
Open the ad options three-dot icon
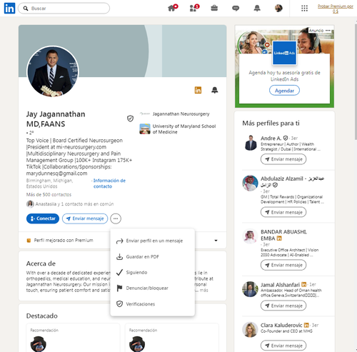coord(328,31)
